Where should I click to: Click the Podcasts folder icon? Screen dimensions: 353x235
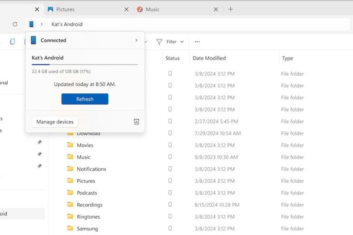(70, 193)
